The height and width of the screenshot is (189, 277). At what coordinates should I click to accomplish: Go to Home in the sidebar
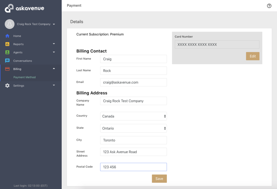point(17,36)
